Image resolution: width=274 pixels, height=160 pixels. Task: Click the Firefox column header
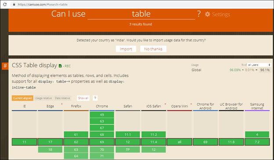point(76,106)
